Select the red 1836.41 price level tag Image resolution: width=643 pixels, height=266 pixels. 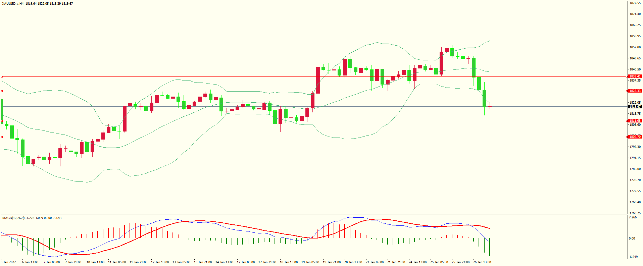coord(635,76)
